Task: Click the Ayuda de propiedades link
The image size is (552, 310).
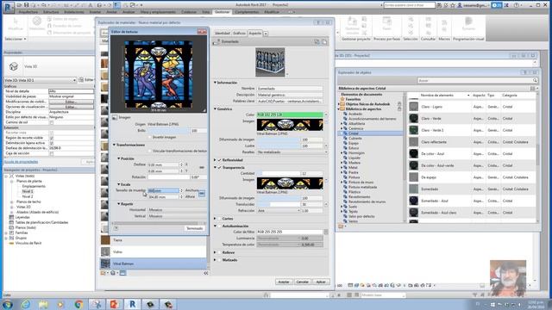Action: pyautogui.click(x=21, y=162)
